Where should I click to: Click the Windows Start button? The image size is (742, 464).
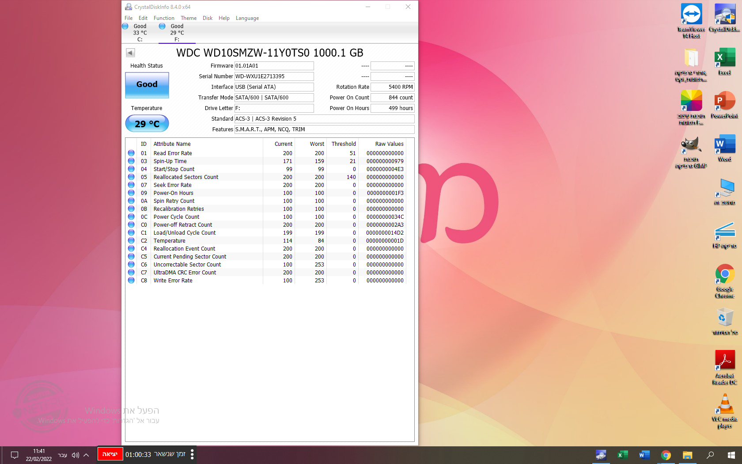[731, 455]
